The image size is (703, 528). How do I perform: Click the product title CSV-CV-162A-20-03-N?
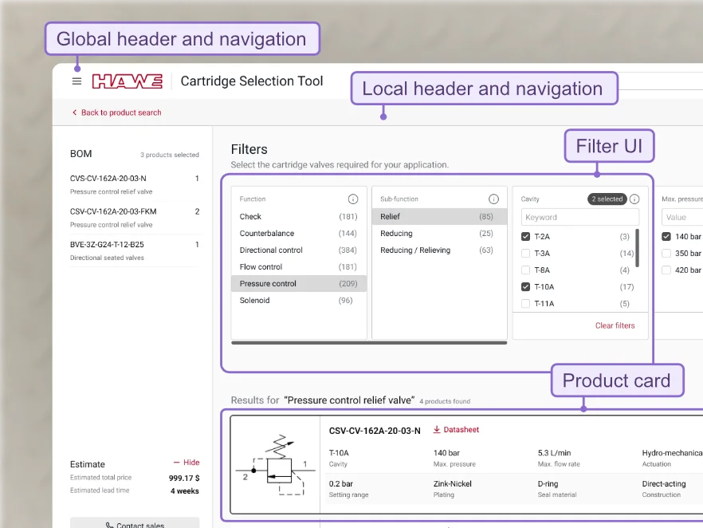pos(375,431)
